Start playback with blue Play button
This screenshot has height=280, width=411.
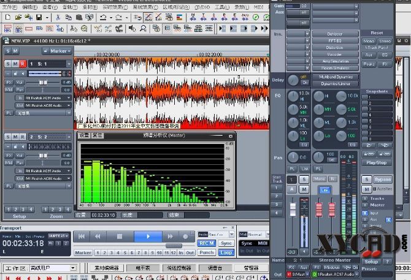[148, 236]
